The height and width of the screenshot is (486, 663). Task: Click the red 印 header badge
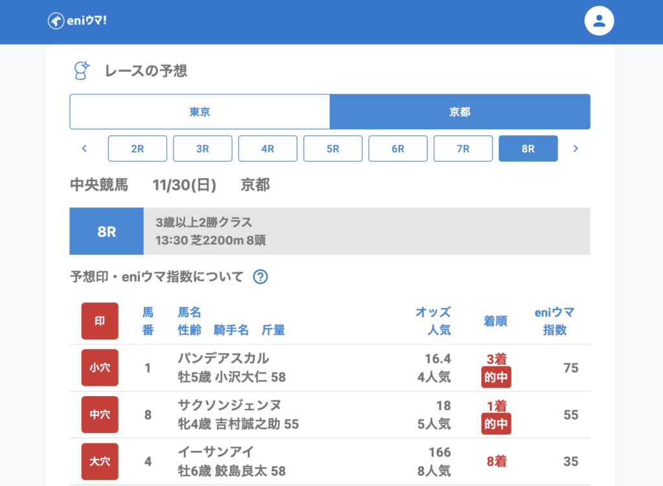[x=100, y=321]
